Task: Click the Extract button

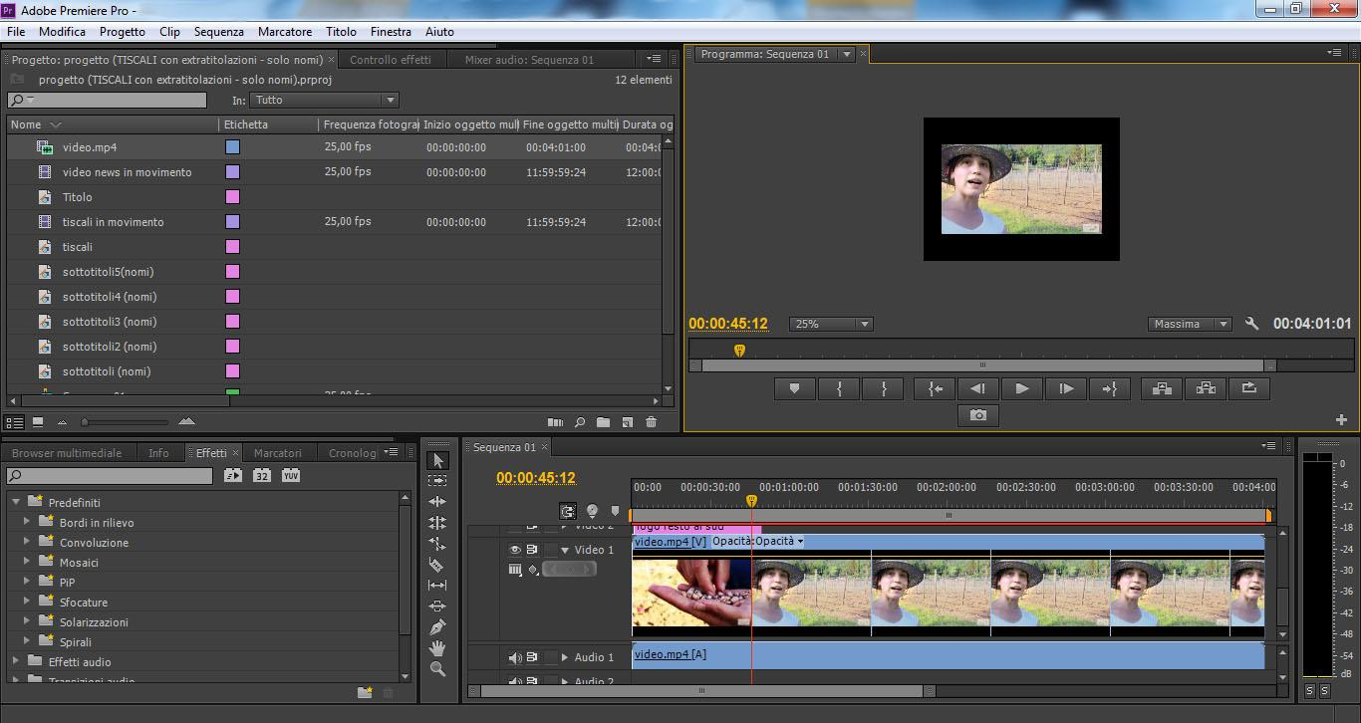Action: tap(1206, 388)
